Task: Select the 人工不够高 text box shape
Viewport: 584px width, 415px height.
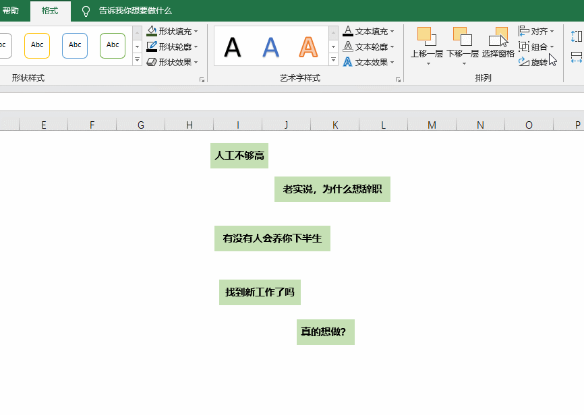Action: click(x=239, y=156)
